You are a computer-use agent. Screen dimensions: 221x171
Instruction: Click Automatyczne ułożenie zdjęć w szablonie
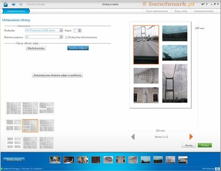[57, 75]
